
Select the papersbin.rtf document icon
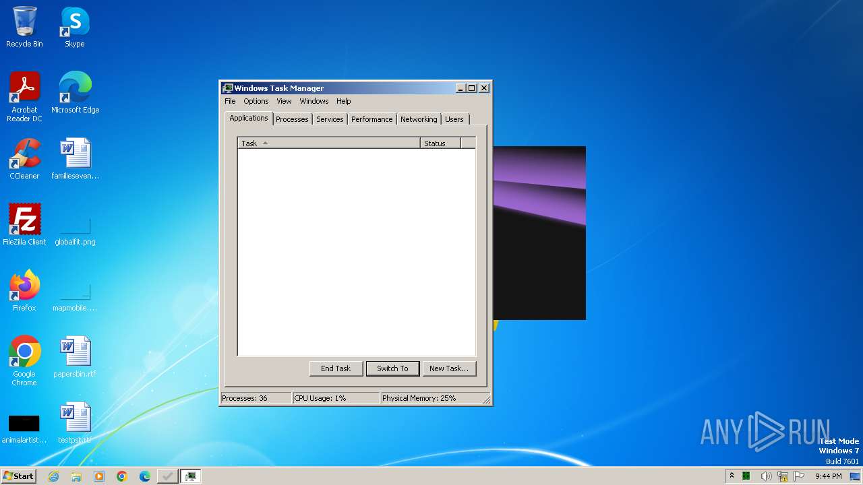pos(75,356)
